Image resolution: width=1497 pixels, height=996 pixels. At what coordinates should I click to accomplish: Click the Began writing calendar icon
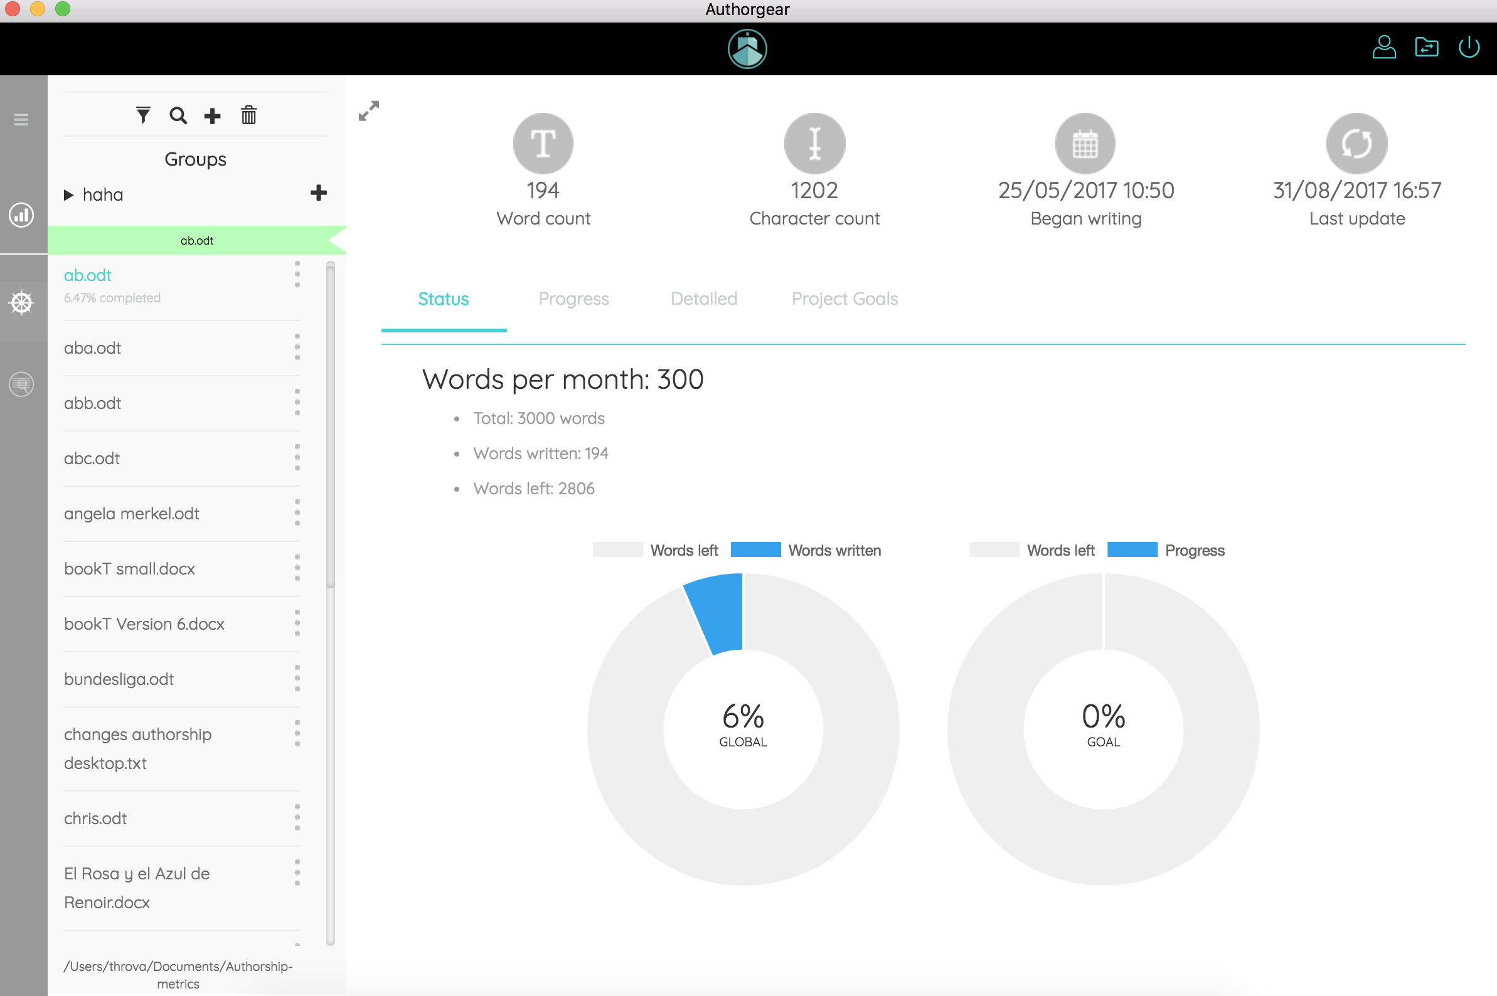[1085, 144]
